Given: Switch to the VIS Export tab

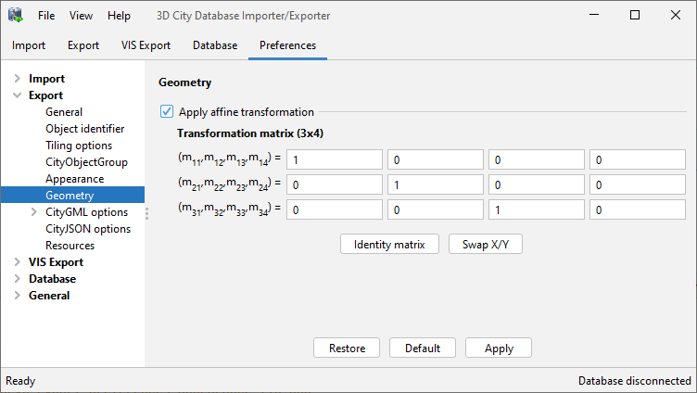Looking at the screenshot, I should 146,45.
